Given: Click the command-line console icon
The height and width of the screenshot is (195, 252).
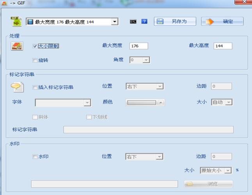Looking at the screenshot, I should click(x=133, y=21).
